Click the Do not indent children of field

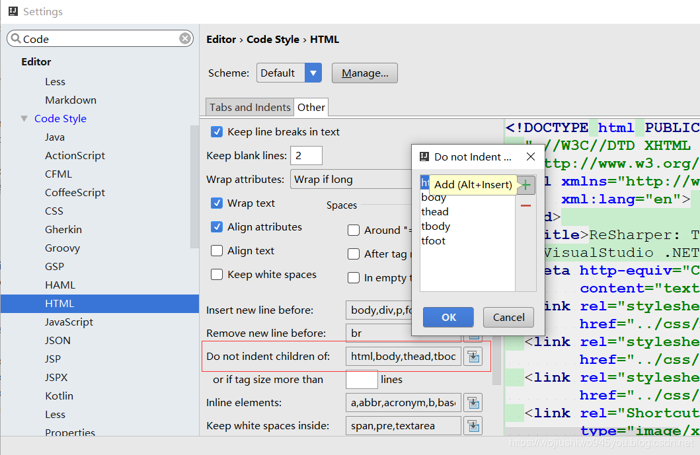(x=404, y=357)
